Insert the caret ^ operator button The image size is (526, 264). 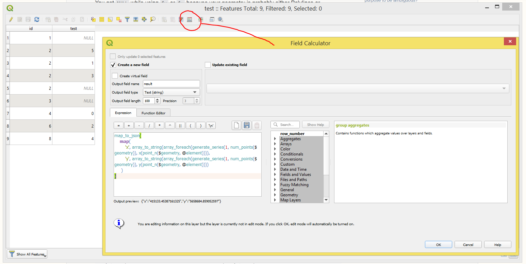click(170, 126)
